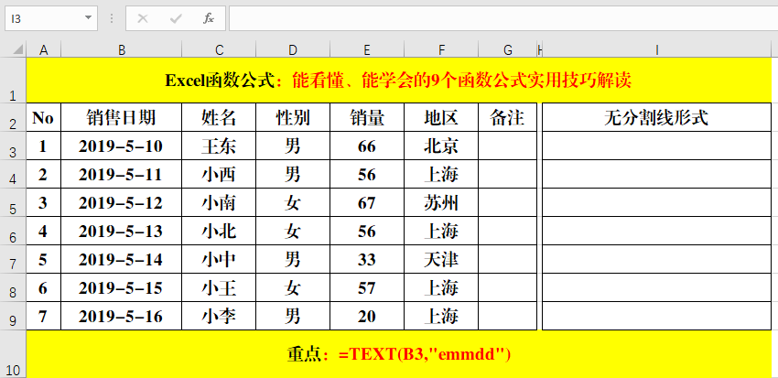
Task: Open the Name Box dropdown arrow
Action: [x=88, y=18]
